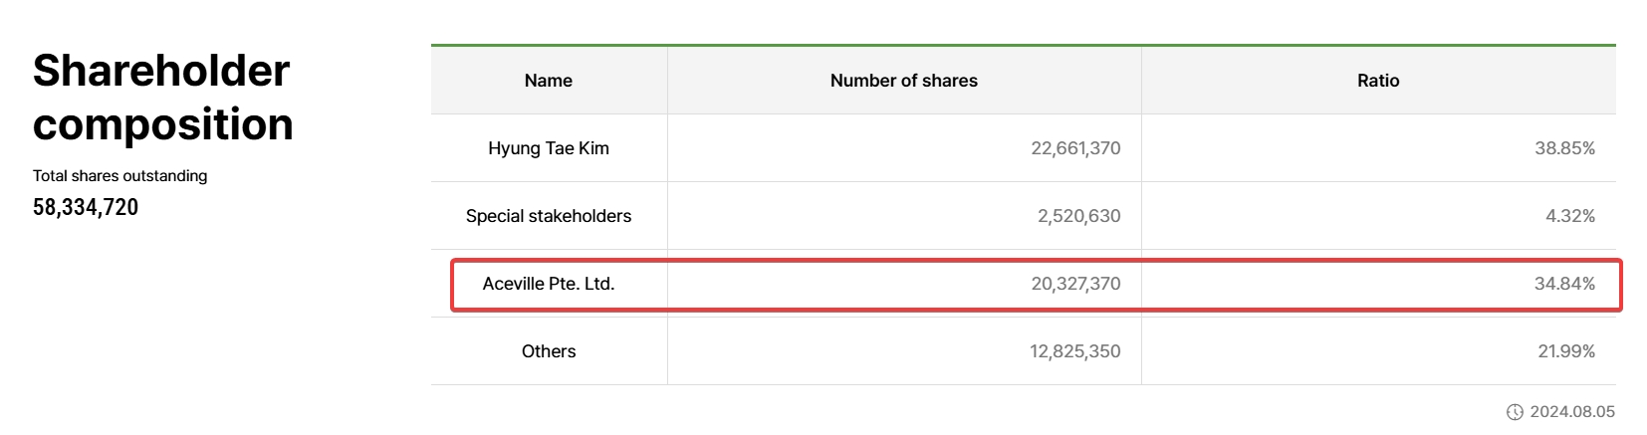Click the Others row label

tap(549, 351)
